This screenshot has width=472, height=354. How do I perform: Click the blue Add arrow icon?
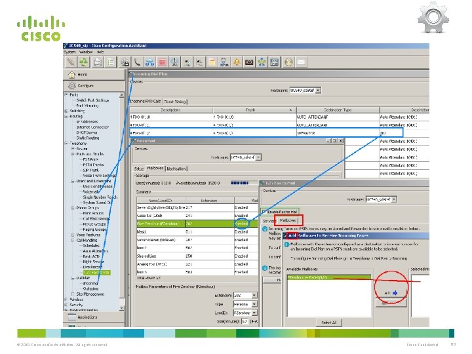click(395, 292)
